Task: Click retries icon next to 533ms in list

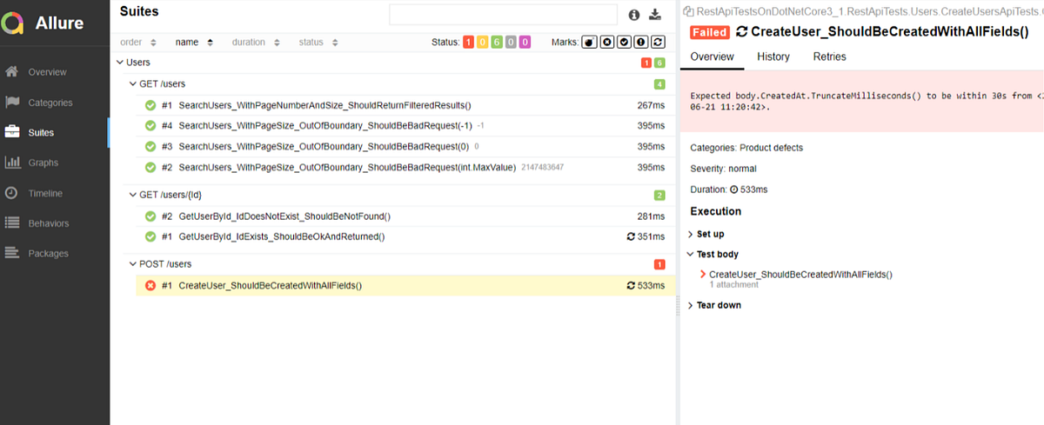Action: pyautogui.click(x=631, y=286)
